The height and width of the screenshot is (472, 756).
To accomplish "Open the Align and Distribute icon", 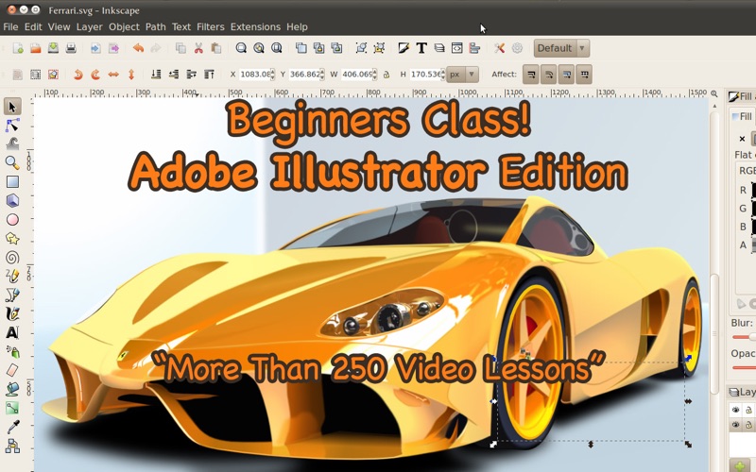I will [x=474, y=48].
